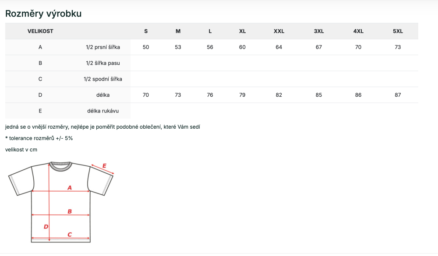Screen dimensions: 438x256
Task: Click the "tolerance rozměrů +/- 5%" note
Action: (x=39, y=138)
